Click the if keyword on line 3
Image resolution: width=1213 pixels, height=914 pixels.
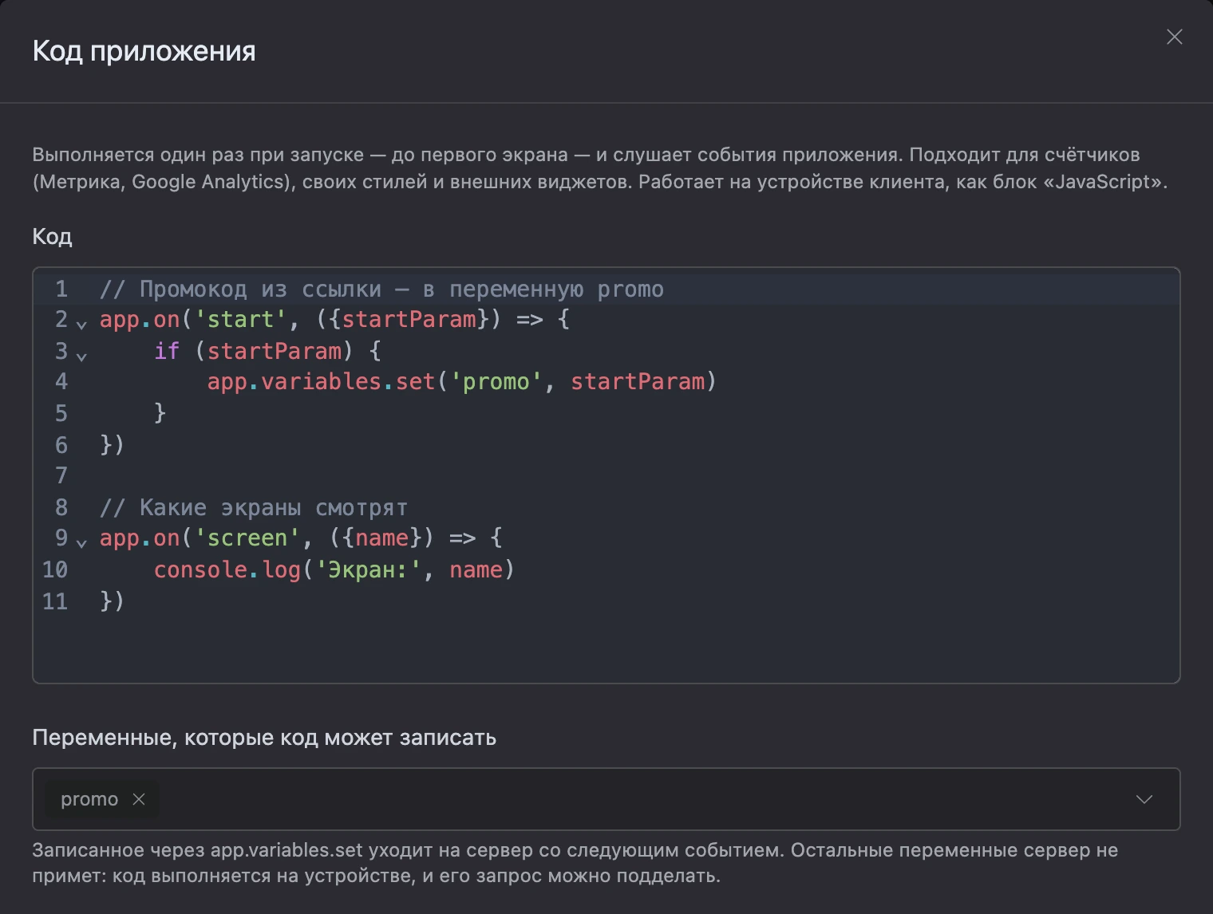pyautogui.click(x=167, y=351)
